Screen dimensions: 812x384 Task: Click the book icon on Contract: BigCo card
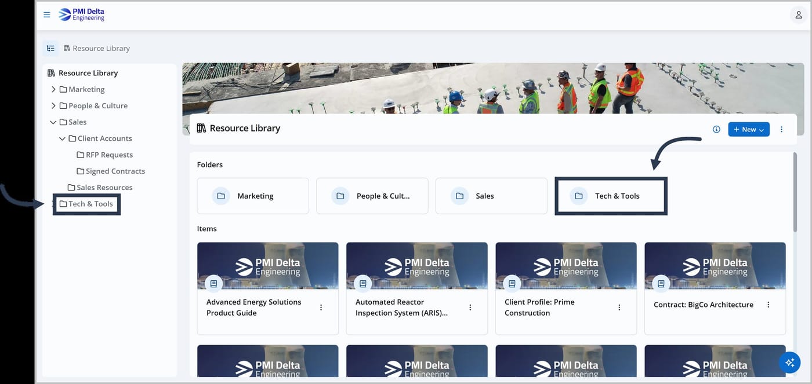tap(661, 284)
